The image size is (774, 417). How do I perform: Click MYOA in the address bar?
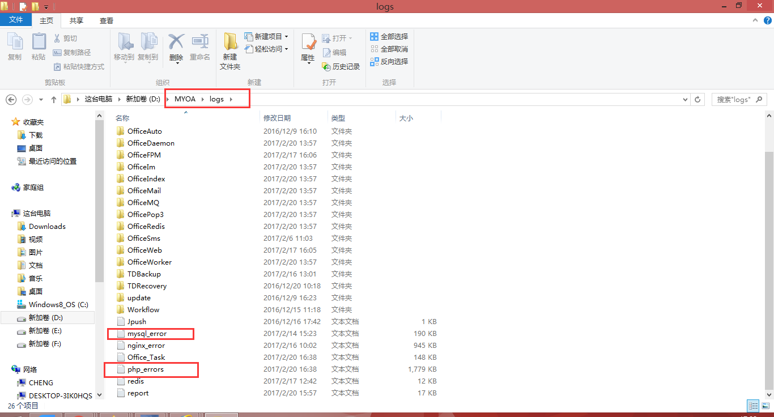[x=185, y=99]
